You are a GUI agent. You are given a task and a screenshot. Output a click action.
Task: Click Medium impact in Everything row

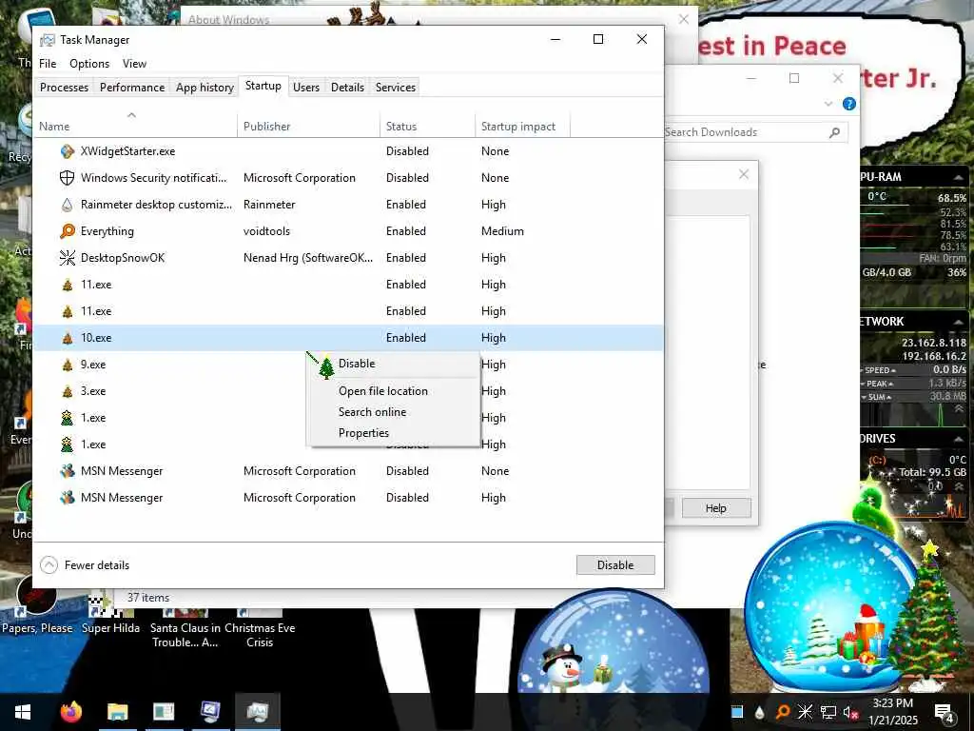pos(502,231)
